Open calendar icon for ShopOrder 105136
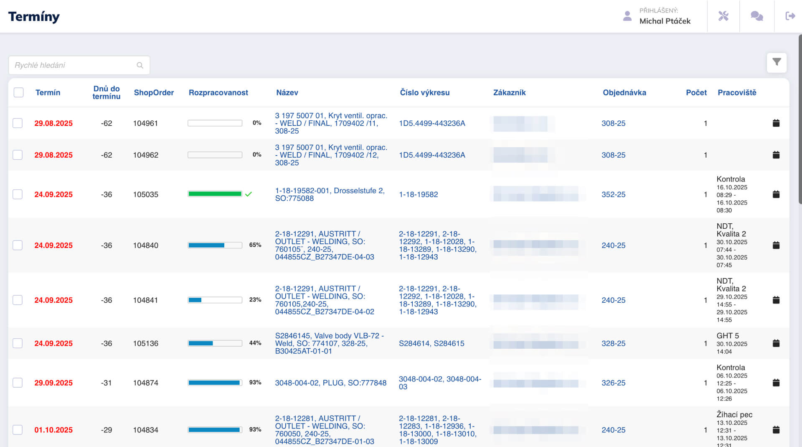The height and width of the screenshot is (447, 802). coord(776,343)
